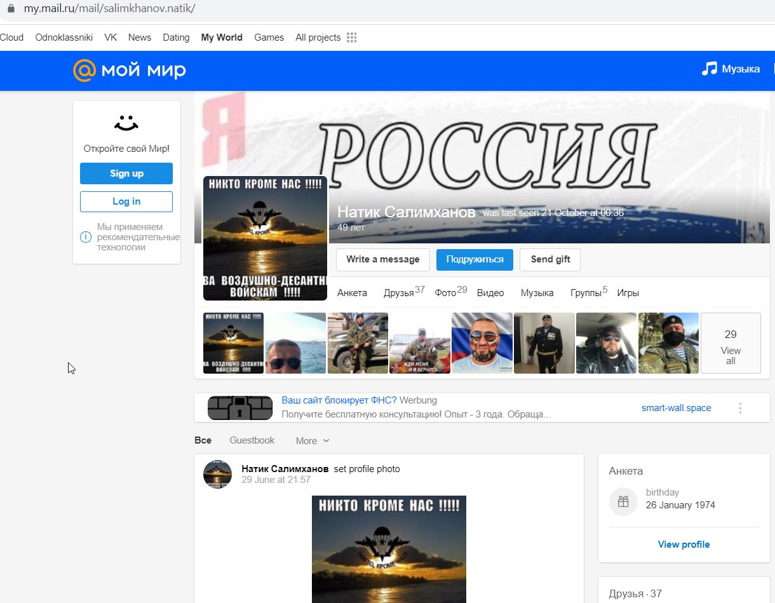Switch to the Музыка profile tab
This screenshot has width=775, height=603.
pyautogui.click(x=537, y=293)
